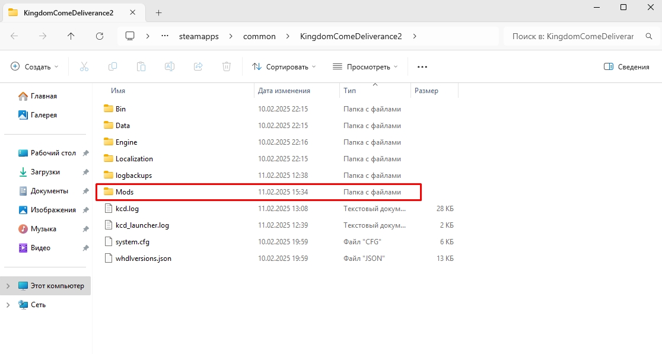Viewport: 662px width, 354px height.
Task: Refresh the current folder view
Action: coord(100,36)
